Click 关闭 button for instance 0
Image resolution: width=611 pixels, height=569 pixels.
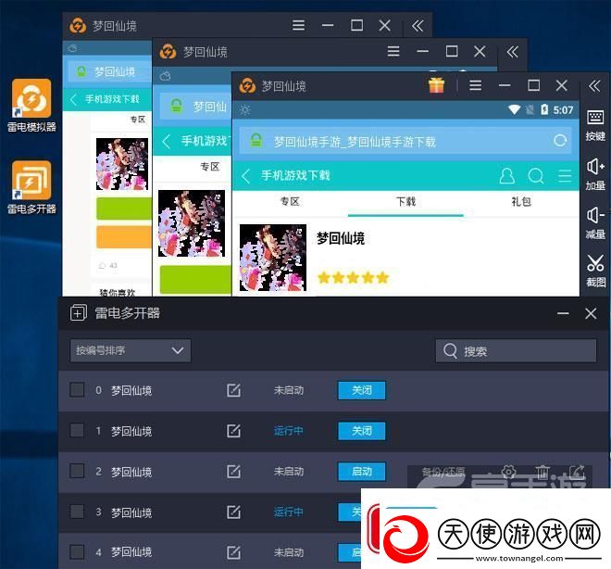[362, 390]
